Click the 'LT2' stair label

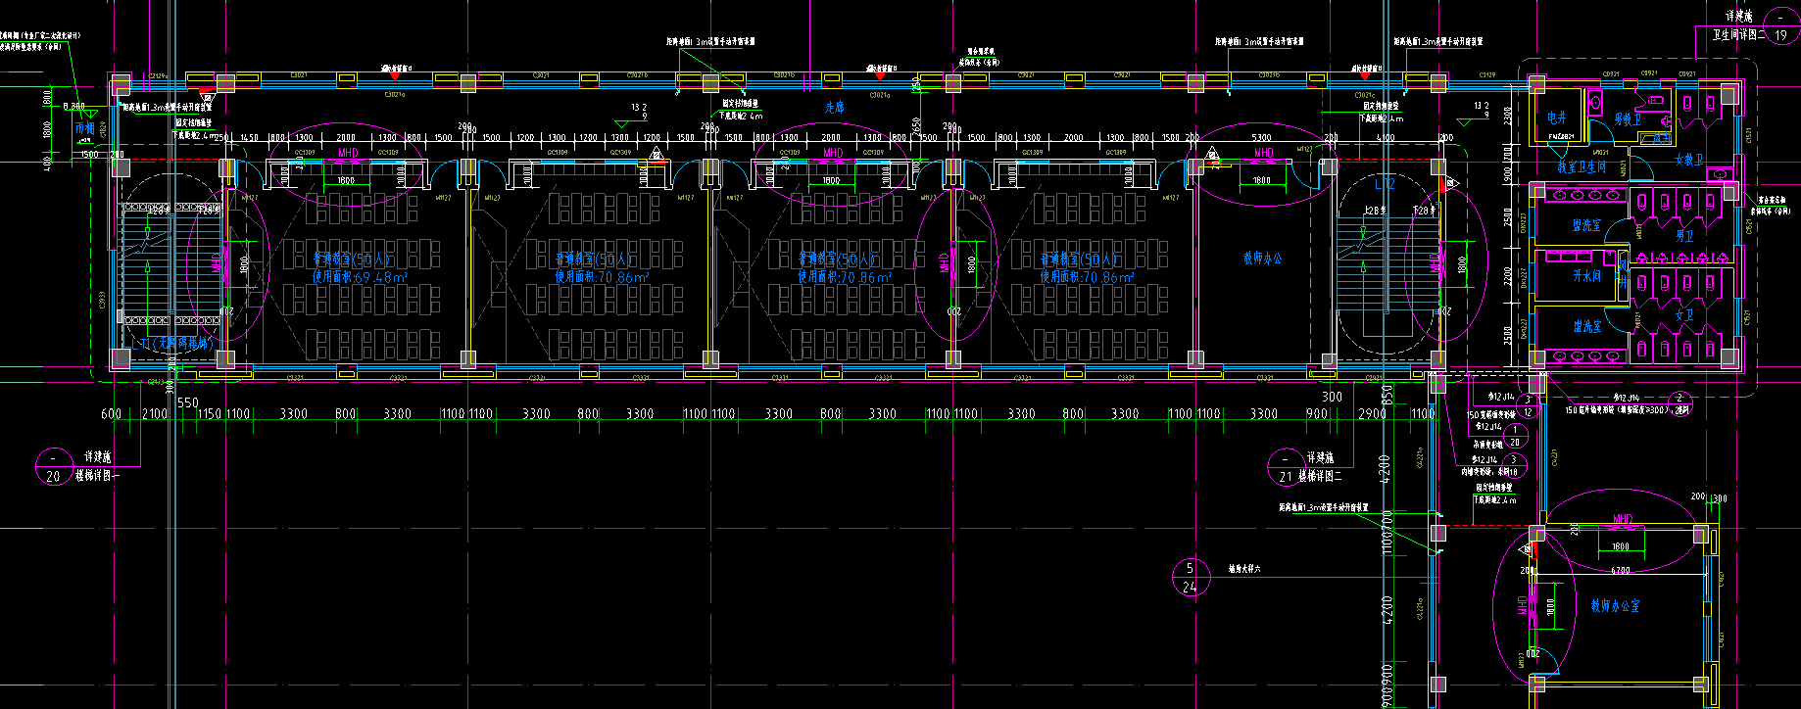pyautogui.click(x=1385, y=184)
